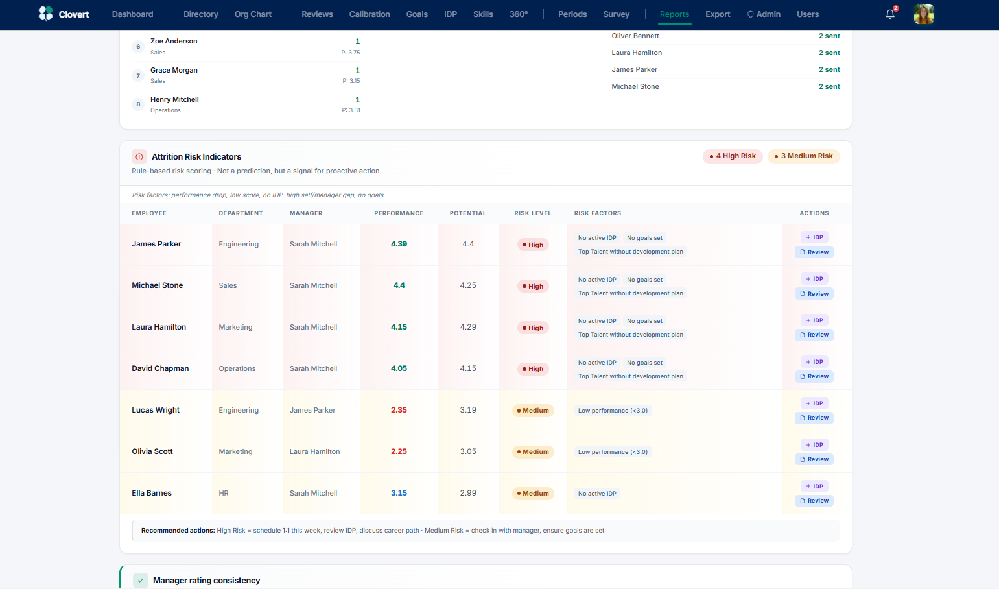Open the Admin section

(764, 14)
